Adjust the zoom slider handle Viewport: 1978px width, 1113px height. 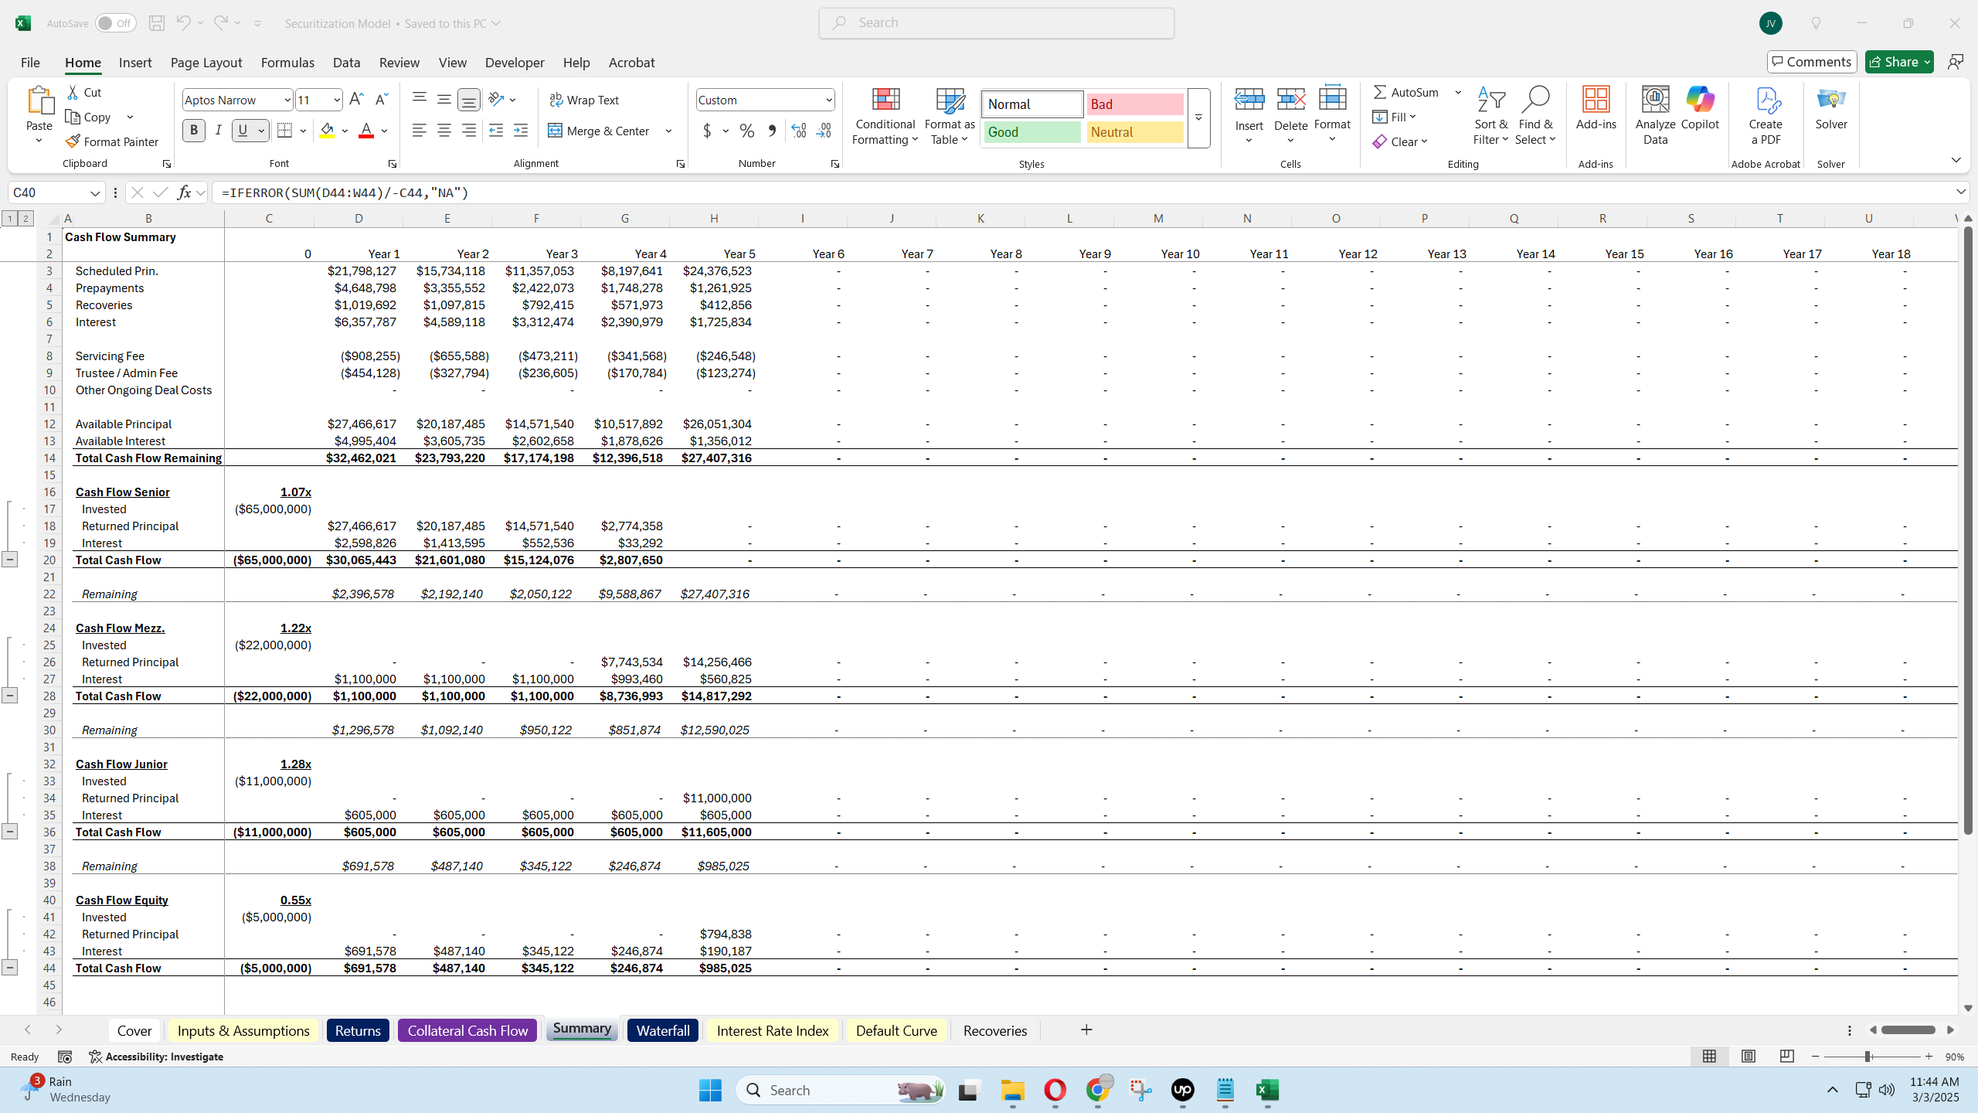1868,1057
